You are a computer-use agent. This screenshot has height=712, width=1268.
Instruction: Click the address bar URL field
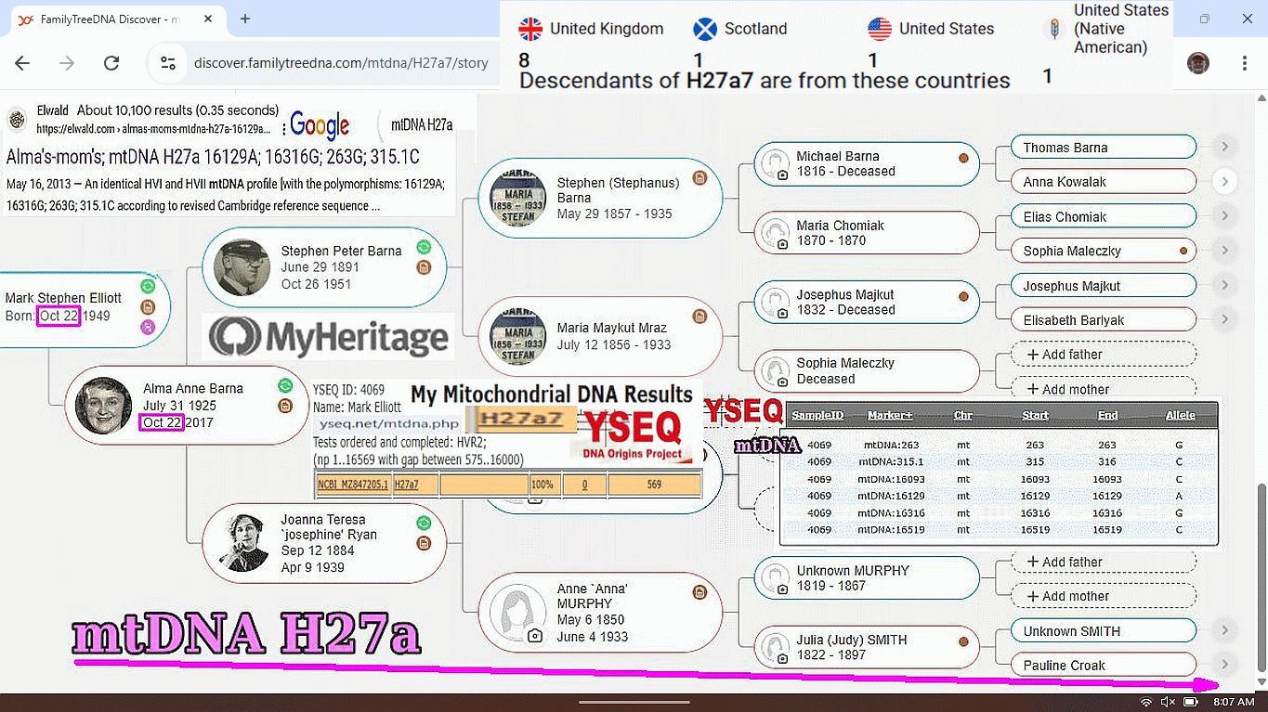click(x=340, y=63)
